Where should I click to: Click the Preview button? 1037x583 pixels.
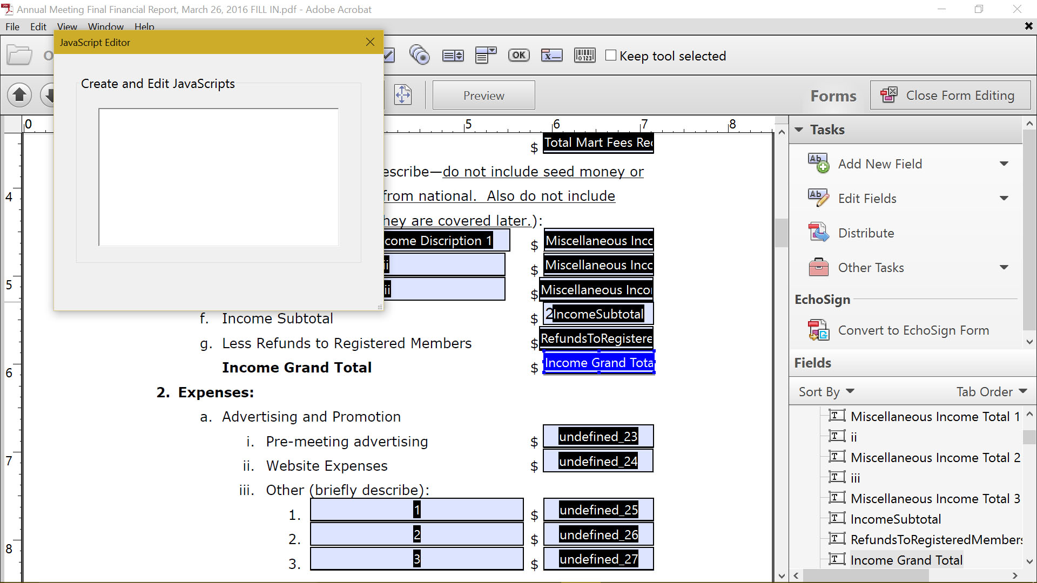tap(483, 96)
